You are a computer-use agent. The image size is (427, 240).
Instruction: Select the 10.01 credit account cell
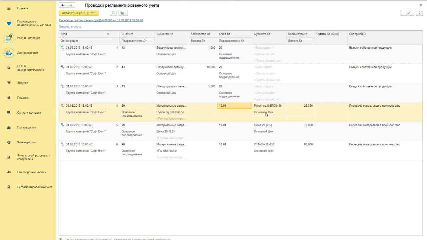click(234, 106)
